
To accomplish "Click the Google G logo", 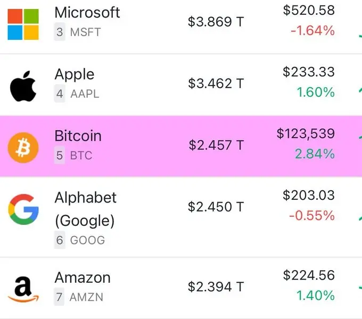I will 23,209.
